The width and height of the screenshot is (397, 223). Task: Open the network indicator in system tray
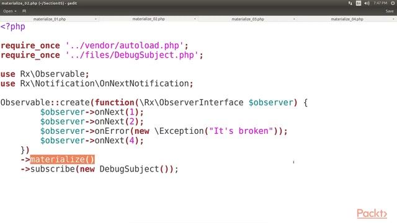point(350,3)
